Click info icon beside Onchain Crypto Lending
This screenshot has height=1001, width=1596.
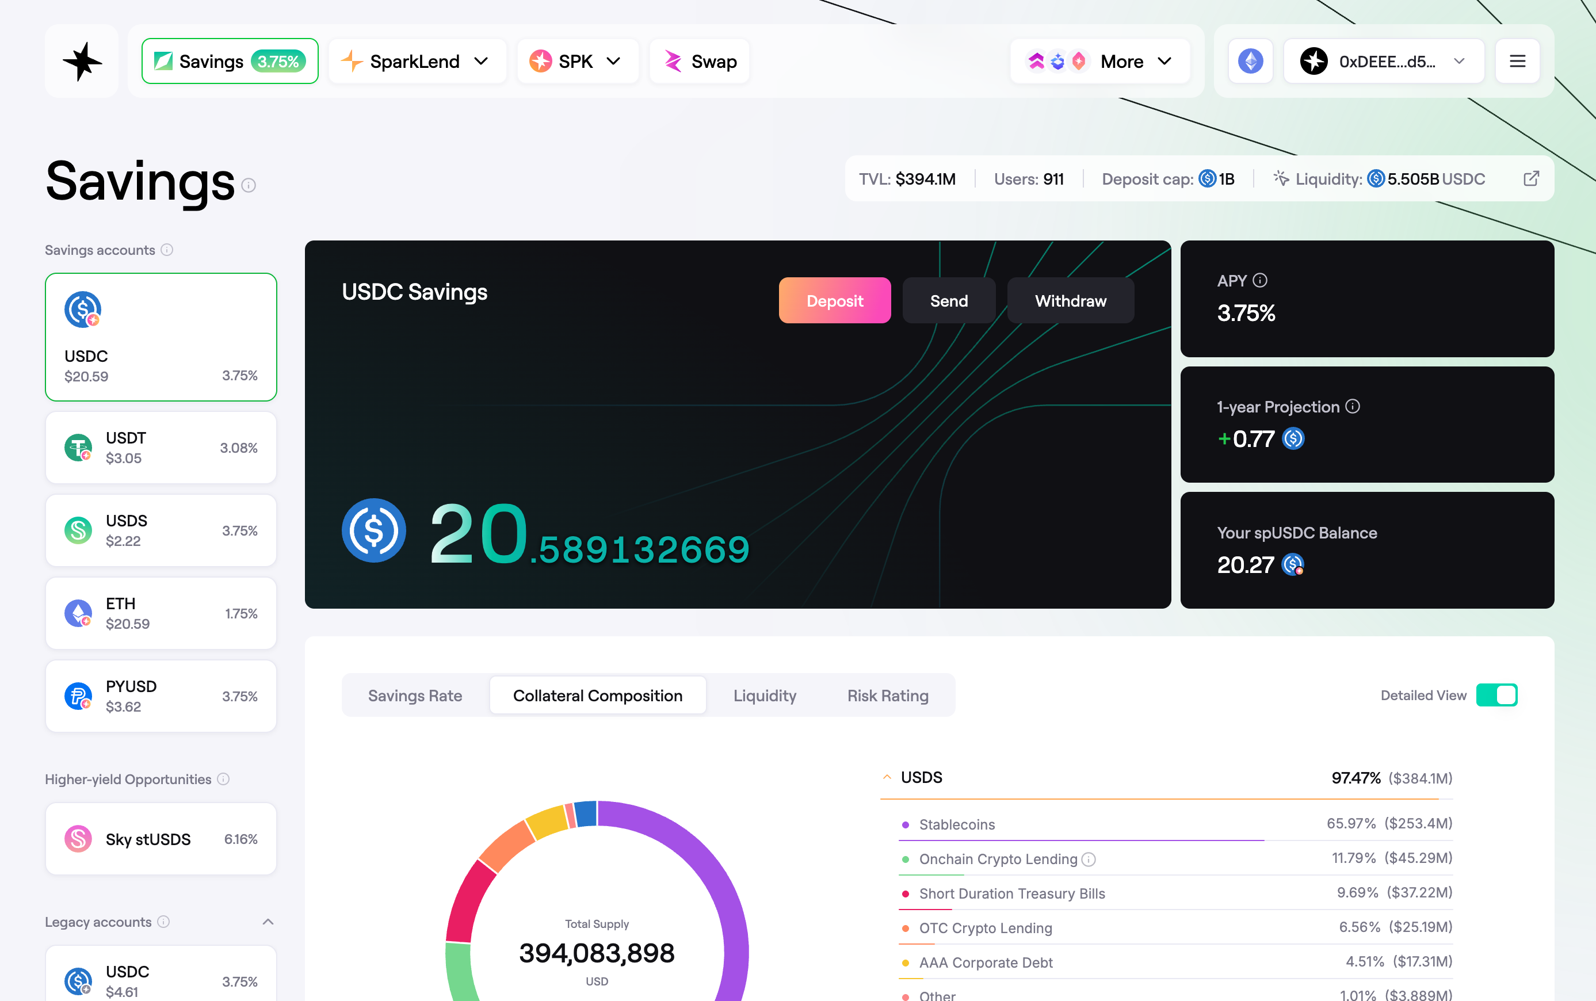point(1089,859)
